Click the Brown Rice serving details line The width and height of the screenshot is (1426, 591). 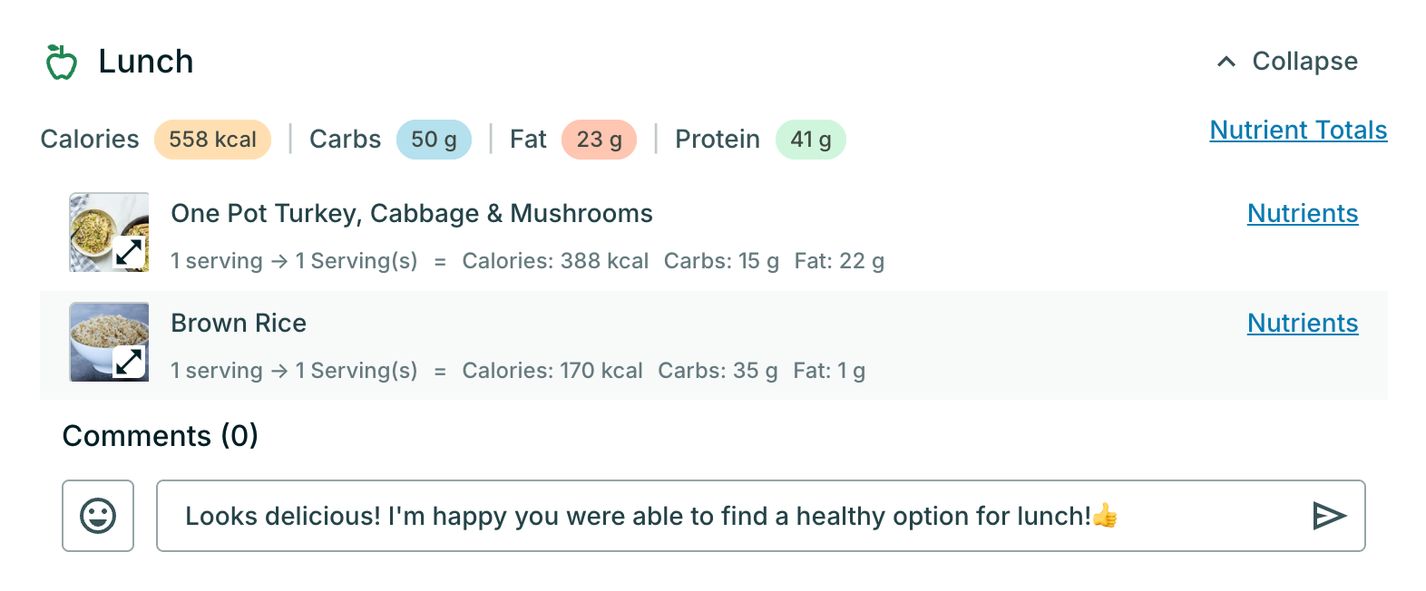(517, 371)
